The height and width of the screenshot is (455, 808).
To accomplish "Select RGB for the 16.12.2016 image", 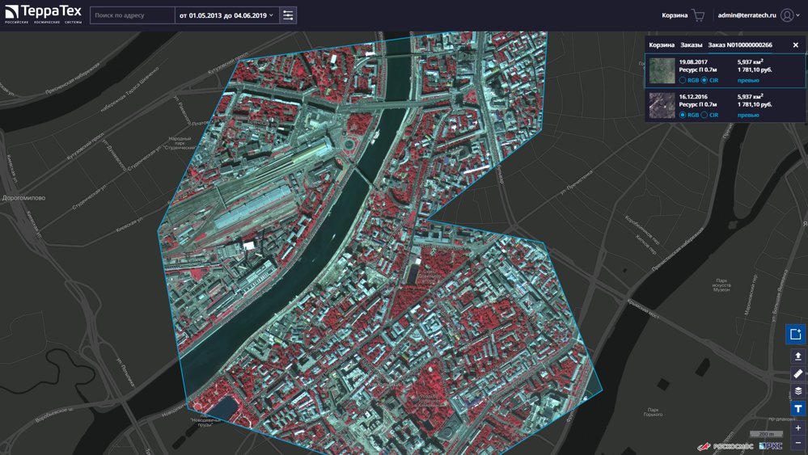I will pyautogui.click(x=689, y=116).
